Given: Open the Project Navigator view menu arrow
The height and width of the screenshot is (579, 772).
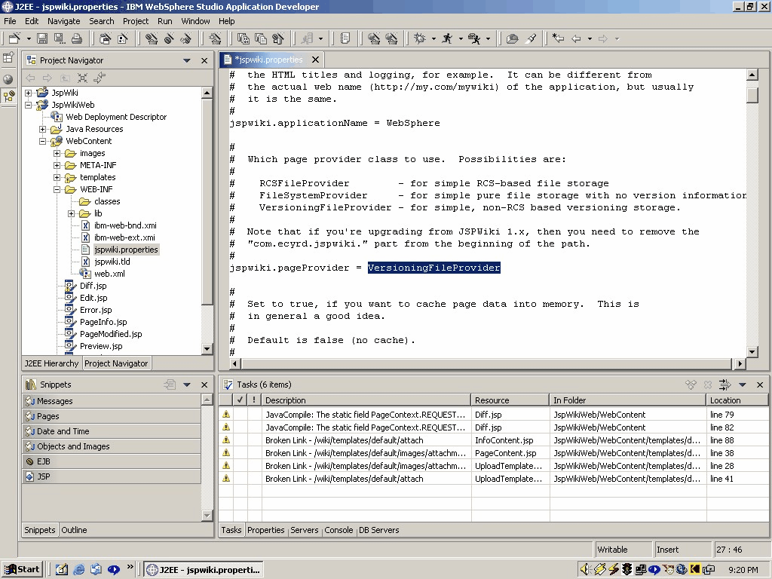Looking at the screenshot, I should coord(187,60).
